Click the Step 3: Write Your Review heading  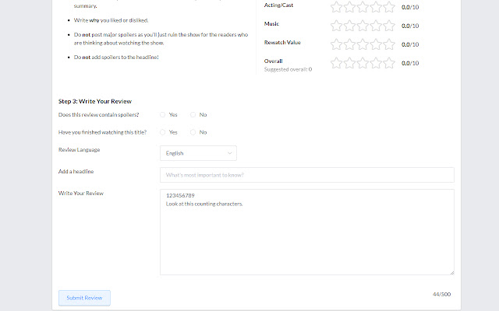[x=95, y=101]
